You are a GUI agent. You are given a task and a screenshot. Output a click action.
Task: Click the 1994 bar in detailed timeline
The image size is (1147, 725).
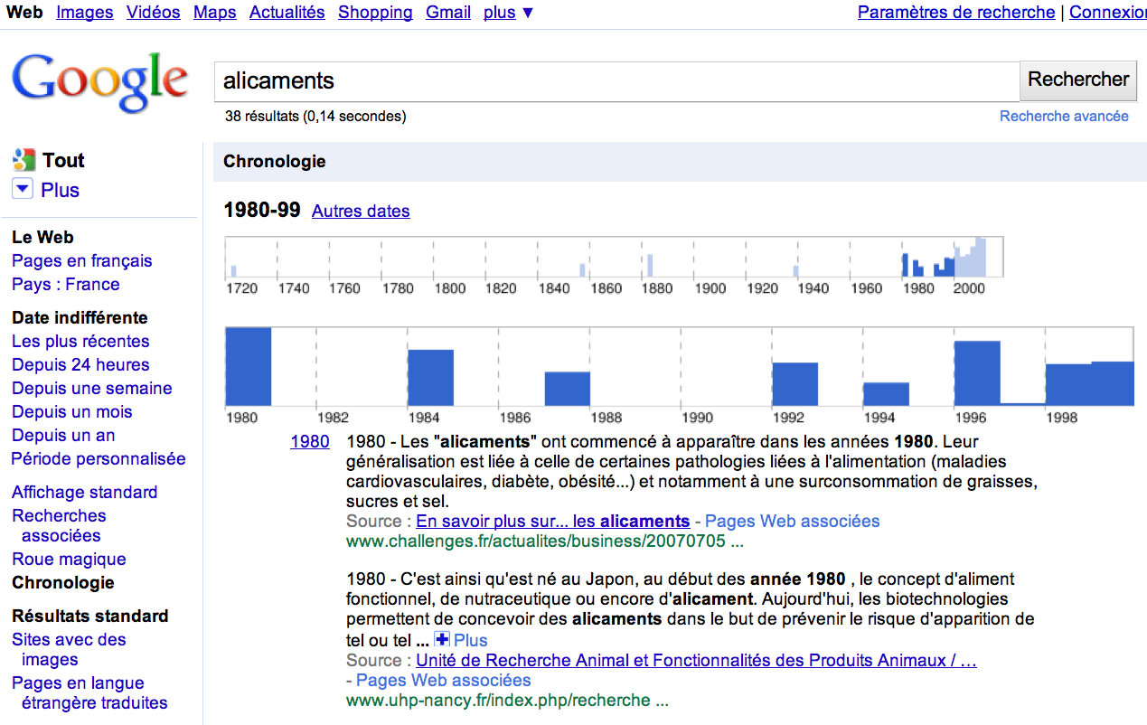click(887, 395)
